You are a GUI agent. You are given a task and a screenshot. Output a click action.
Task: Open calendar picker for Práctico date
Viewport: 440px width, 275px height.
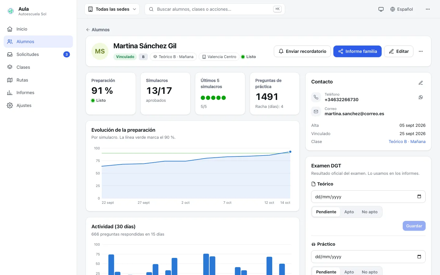click(419, 257)
